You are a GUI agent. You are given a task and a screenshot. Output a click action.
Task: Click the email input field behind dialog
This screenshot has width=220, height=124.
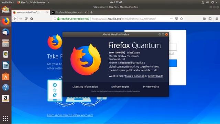(173, 47)
